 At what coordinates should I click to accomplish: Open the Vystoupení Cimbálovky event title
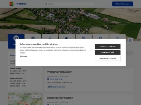tap(60, 72)
